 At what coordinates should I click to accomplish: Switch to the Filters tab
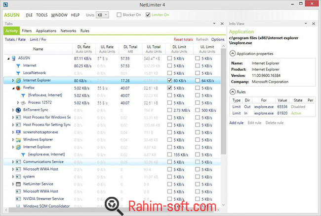tap(27, 31)
